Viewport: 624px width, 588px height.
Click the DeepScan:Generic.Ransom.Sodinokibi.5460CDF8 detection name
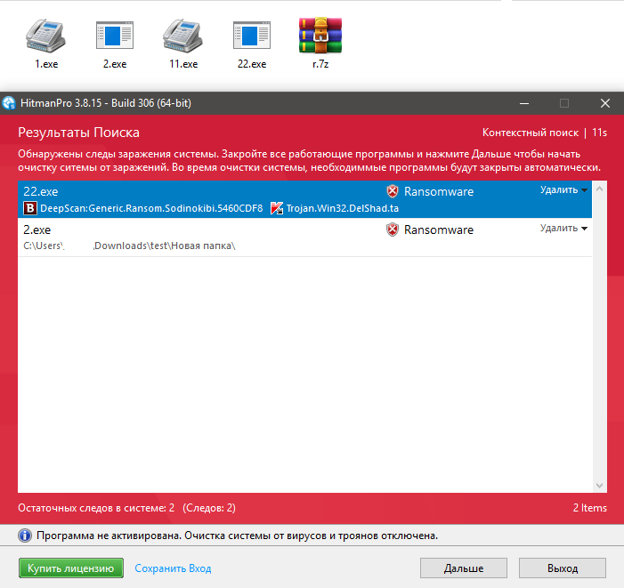tap(151, 208)
